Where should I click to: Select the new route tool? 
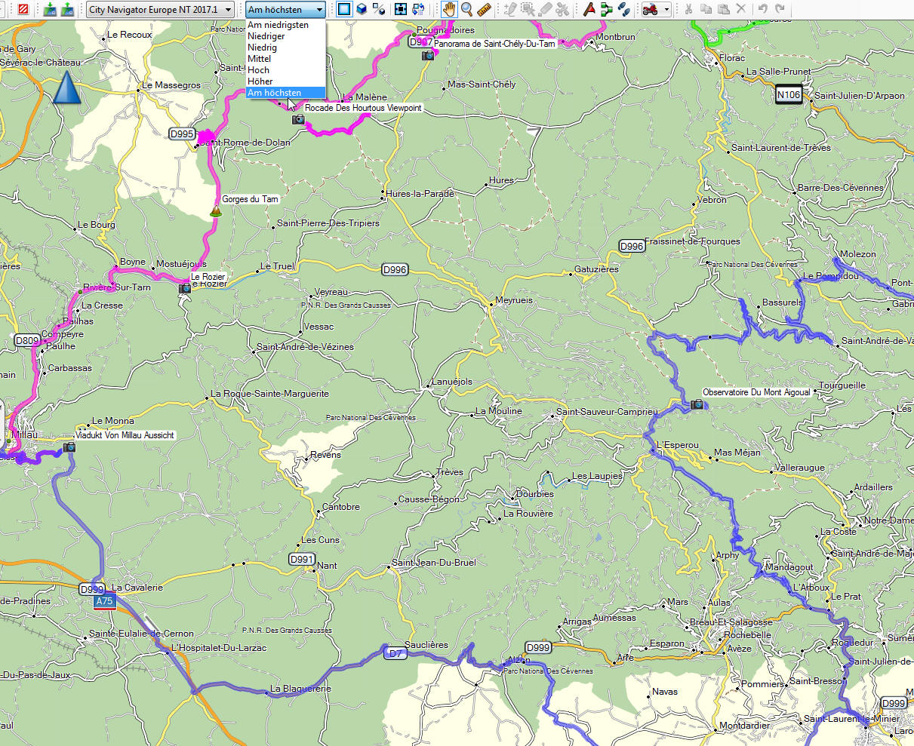click(x=606, y=9)
